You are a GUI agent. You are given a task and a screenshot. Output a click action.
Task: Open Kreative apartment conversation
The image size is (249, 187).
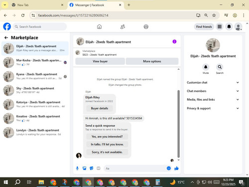coord(35,118)
